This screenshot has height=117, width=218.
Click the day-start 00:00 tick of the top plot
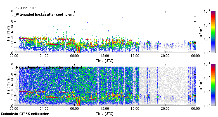[x=14, y=56]
